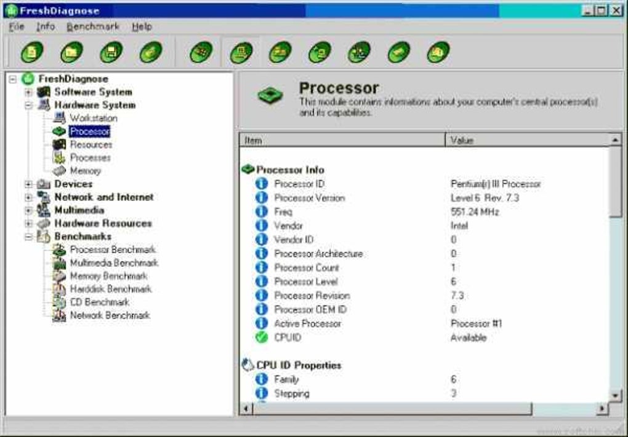Select Hardware Resources in the tree
Image resolution: width=628 pixels, height=437 pixels.
point(103,223)
